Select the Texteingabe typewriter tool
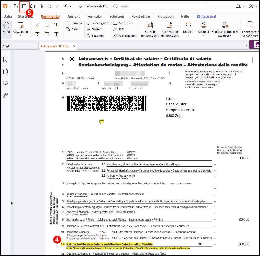Image resolution: width=260 pixels, height=256 pixels. click(x=98, y=23)
